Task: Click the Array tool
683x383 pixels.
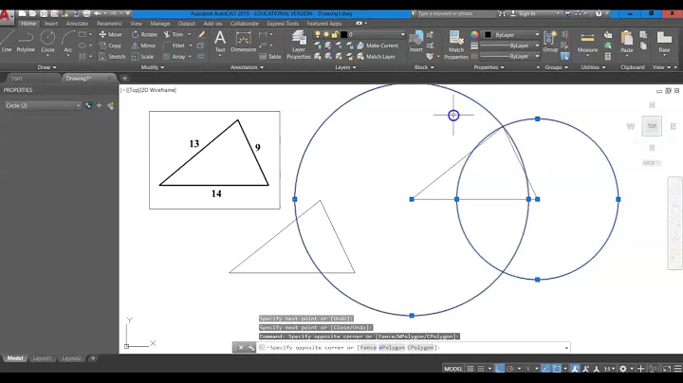Action: (x=175, y=57)
